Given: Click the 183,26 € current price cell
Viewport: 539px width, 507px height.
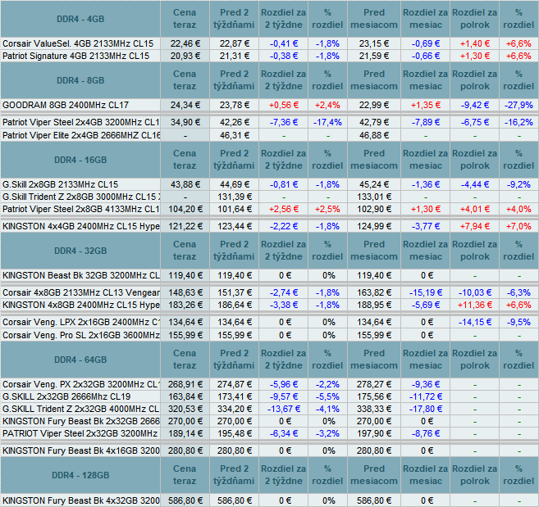Looking at the screenshot, I should pos(185,306).
